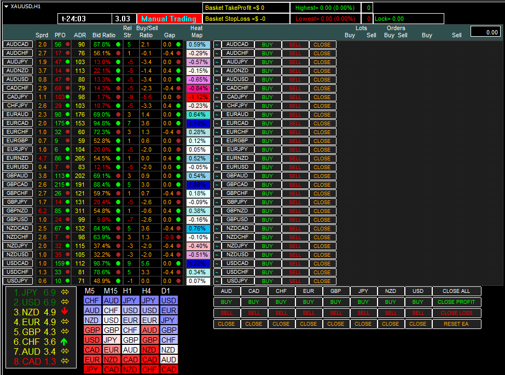The image size is (505, 375).
Task: Click the t-24:03 timer box
Action: click(85, 19)
